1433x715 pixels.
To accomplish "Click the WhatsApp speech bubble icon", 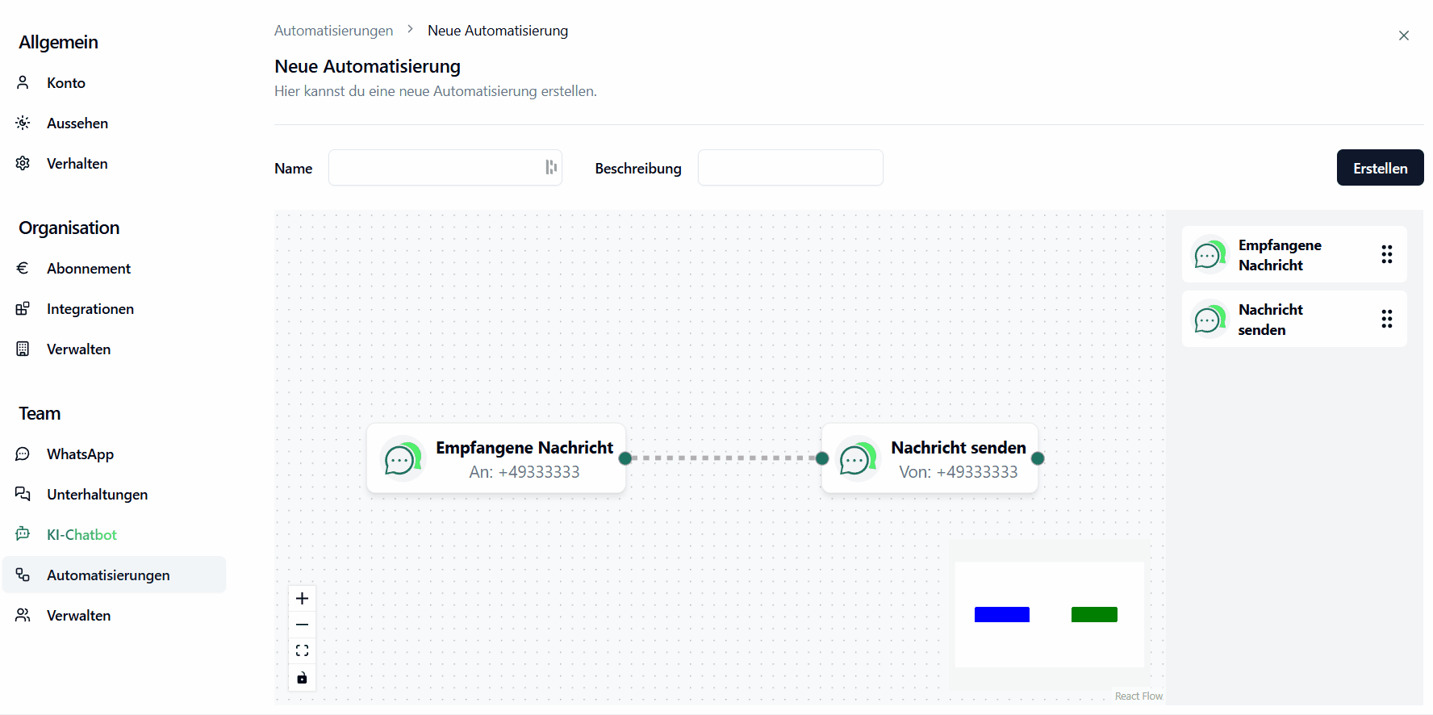I will coord(23,454).
